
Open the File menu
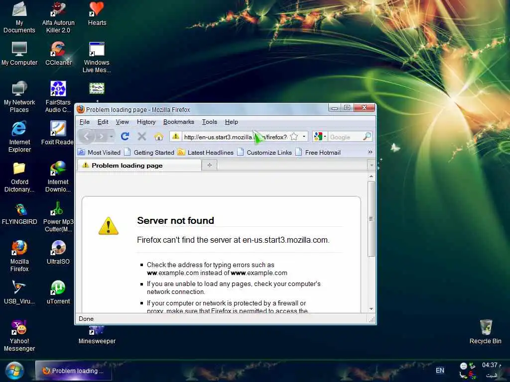point(85,122)
